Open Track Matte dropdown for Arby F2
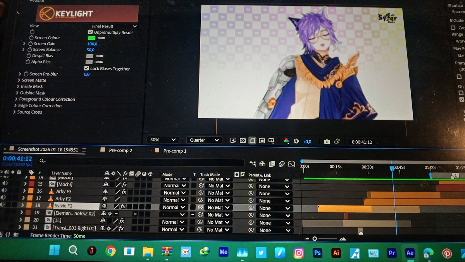 pyautogui.click(x=219, y=200)
